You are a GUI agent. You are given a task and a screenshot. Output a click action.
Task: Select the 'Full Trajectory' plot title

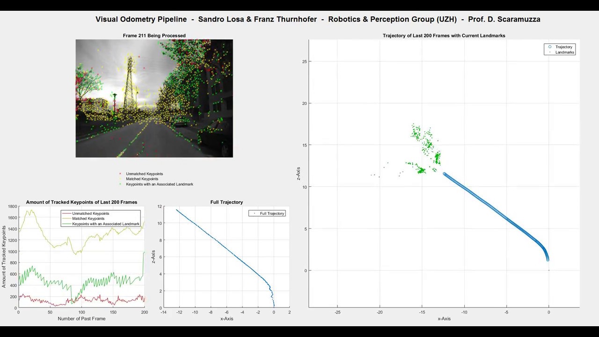click(226, 202)
